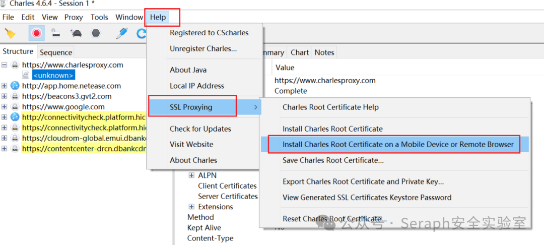Select the Kept Alive row
This screenshot has width=544, height=245.
[204, 228]
